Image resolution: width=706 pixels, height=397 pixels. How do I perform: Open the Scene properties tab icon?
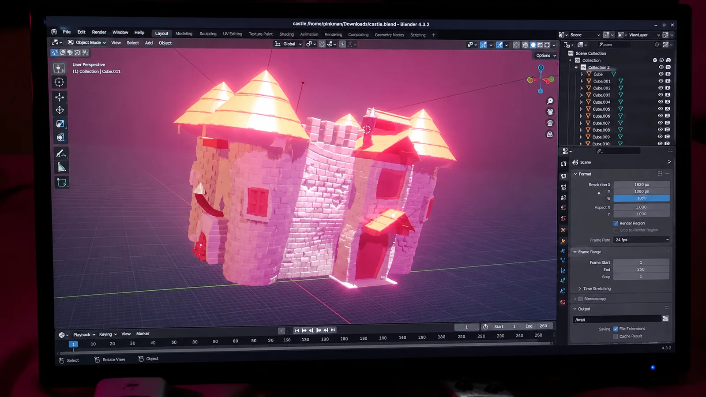coord(563,208)
